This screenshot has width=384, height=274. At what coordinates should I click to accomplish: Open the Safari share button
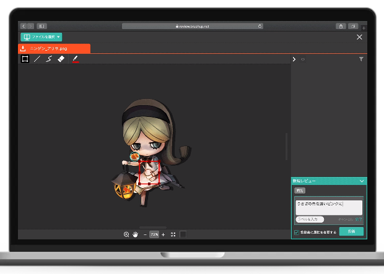(x=341, y=26)
